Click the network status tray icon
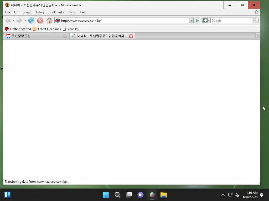 coord(230,195)
